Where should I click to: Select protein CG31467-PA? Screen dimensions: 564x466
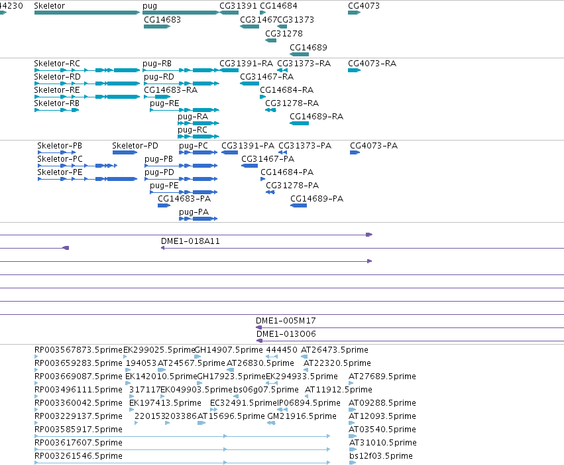point(268,159)
